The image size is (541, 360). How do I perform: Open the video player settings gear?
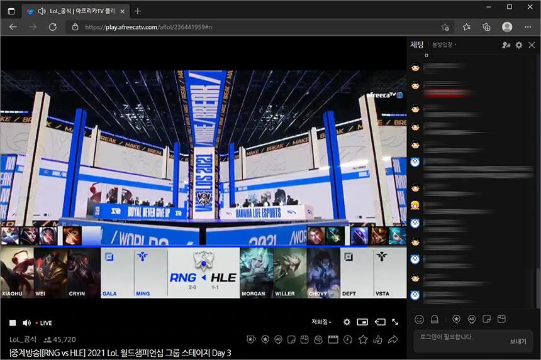pyautogui.click(x=347, y=322)
